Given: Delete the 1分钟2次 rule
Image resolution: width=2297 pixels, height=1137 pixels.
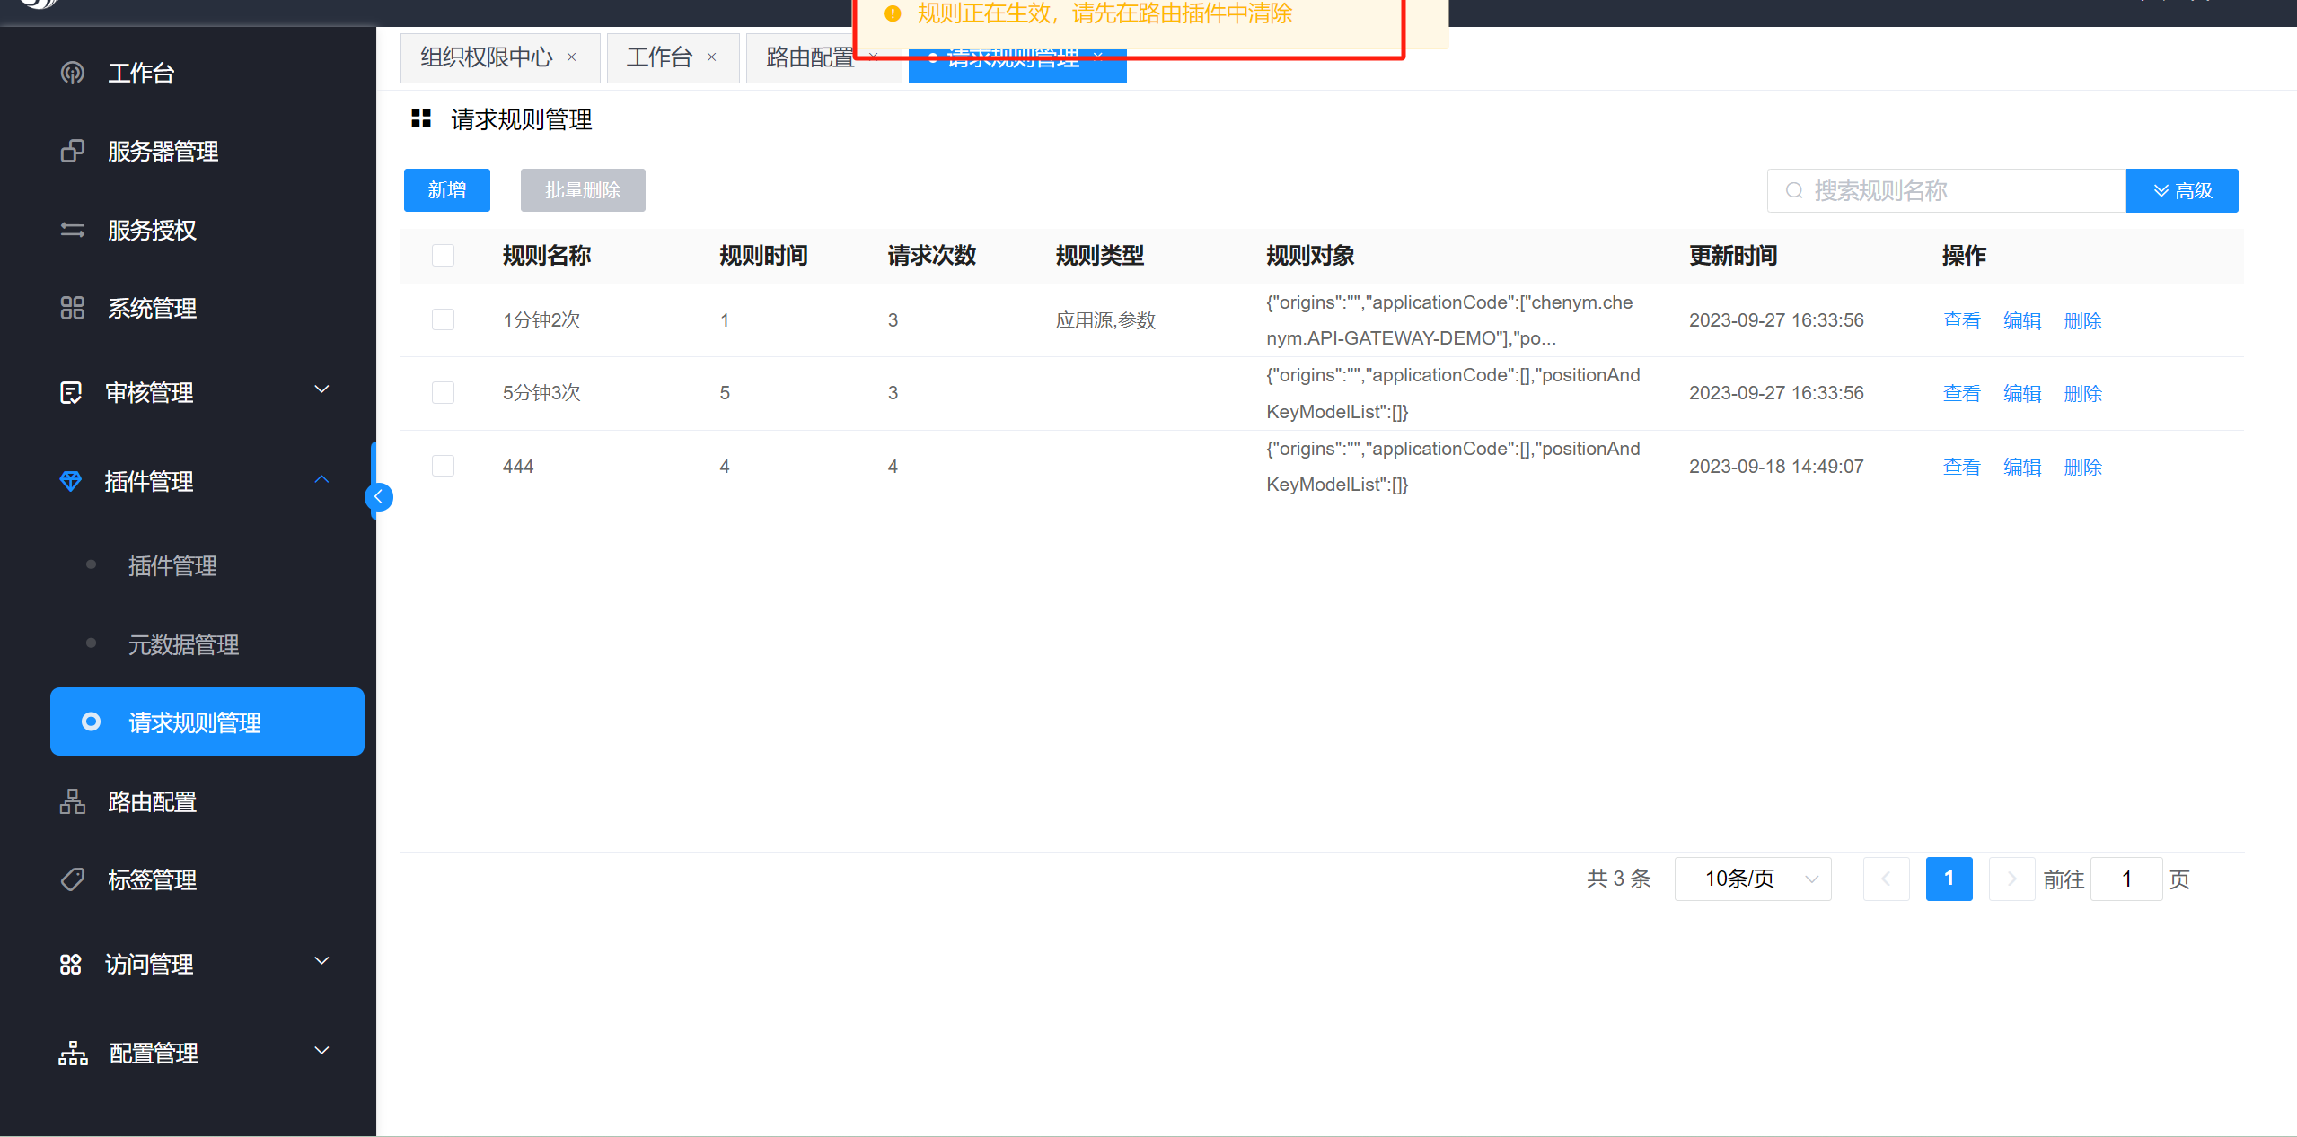Looking at the screenshot, I should 2083,320.
